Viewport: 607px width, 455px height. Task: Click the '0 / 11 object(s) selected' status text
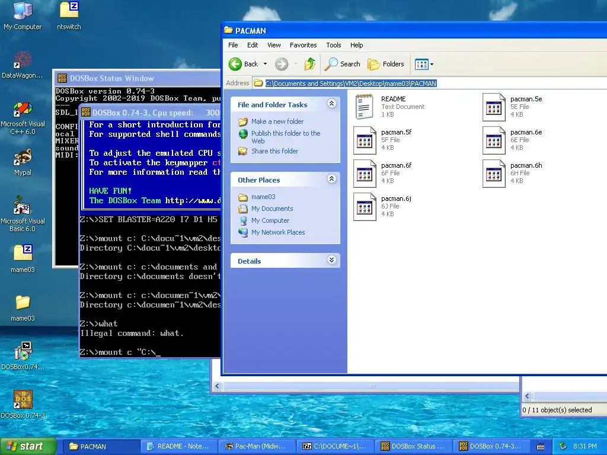[x=557, y=410]
